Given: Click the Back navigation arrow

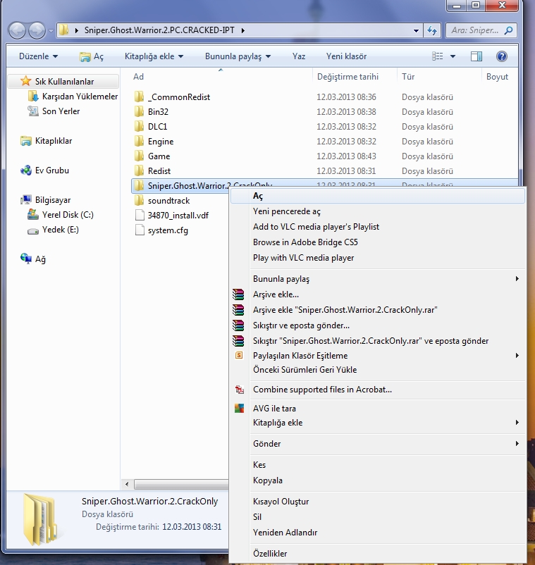Looking at the screenshot, I should (17, 30).
